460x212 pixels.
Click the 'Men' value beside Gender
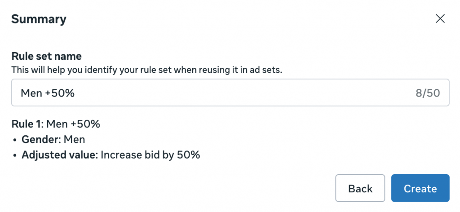(74, 140)
